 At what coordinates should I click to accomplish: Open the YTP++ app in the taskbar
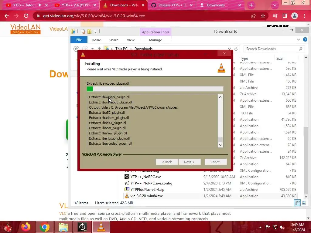coord(82,227)
